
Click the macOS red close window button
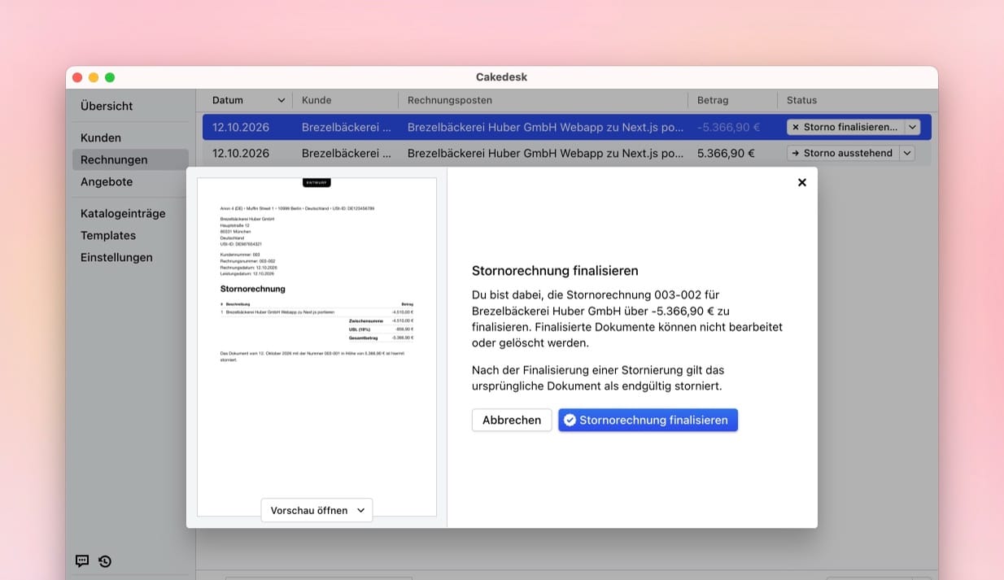coord(77,77)
